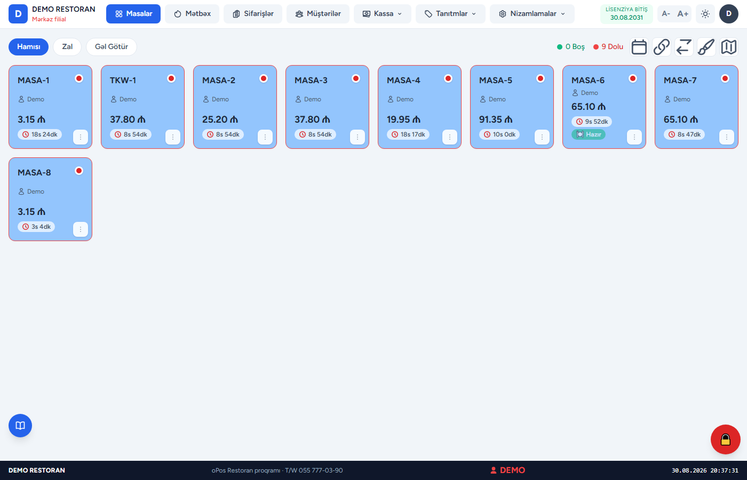Open MASA-8 three-dot options menu
Image resolution: width=747 pixels, height=480 pixels.
(81, 229)
